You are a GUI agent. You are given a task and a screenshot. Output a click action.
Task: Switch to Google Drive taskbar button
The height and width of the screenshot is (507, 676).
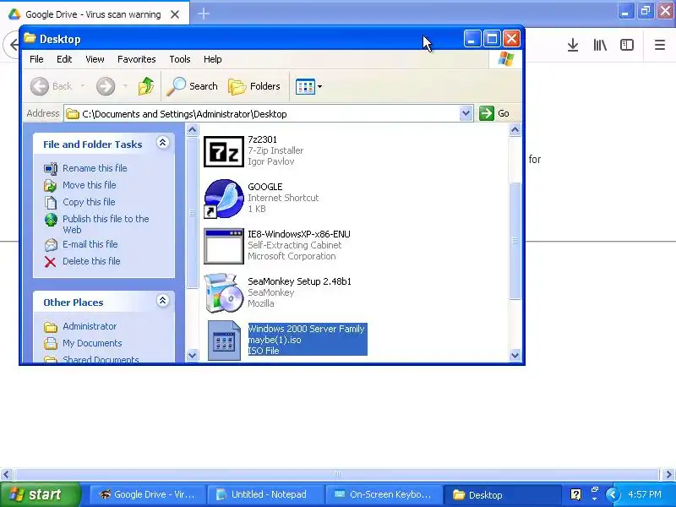tap(147, 494)
